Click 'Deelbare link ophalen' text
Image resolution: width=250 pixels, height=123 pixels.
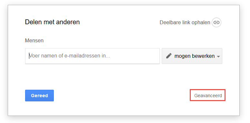coord(185,23)
